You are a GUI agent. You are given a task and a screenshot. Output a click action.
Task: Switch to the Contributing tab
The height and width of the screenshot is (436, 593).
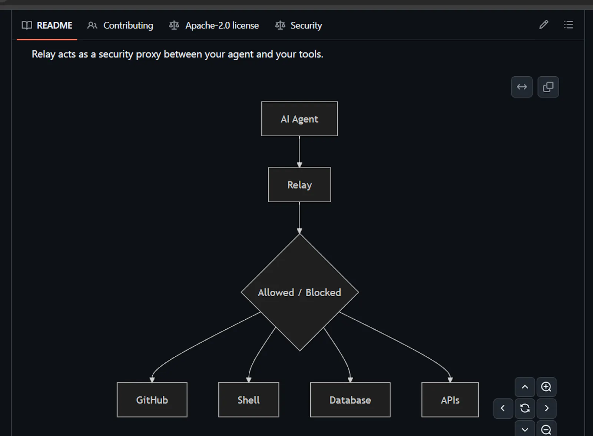(x=120, y=25)
